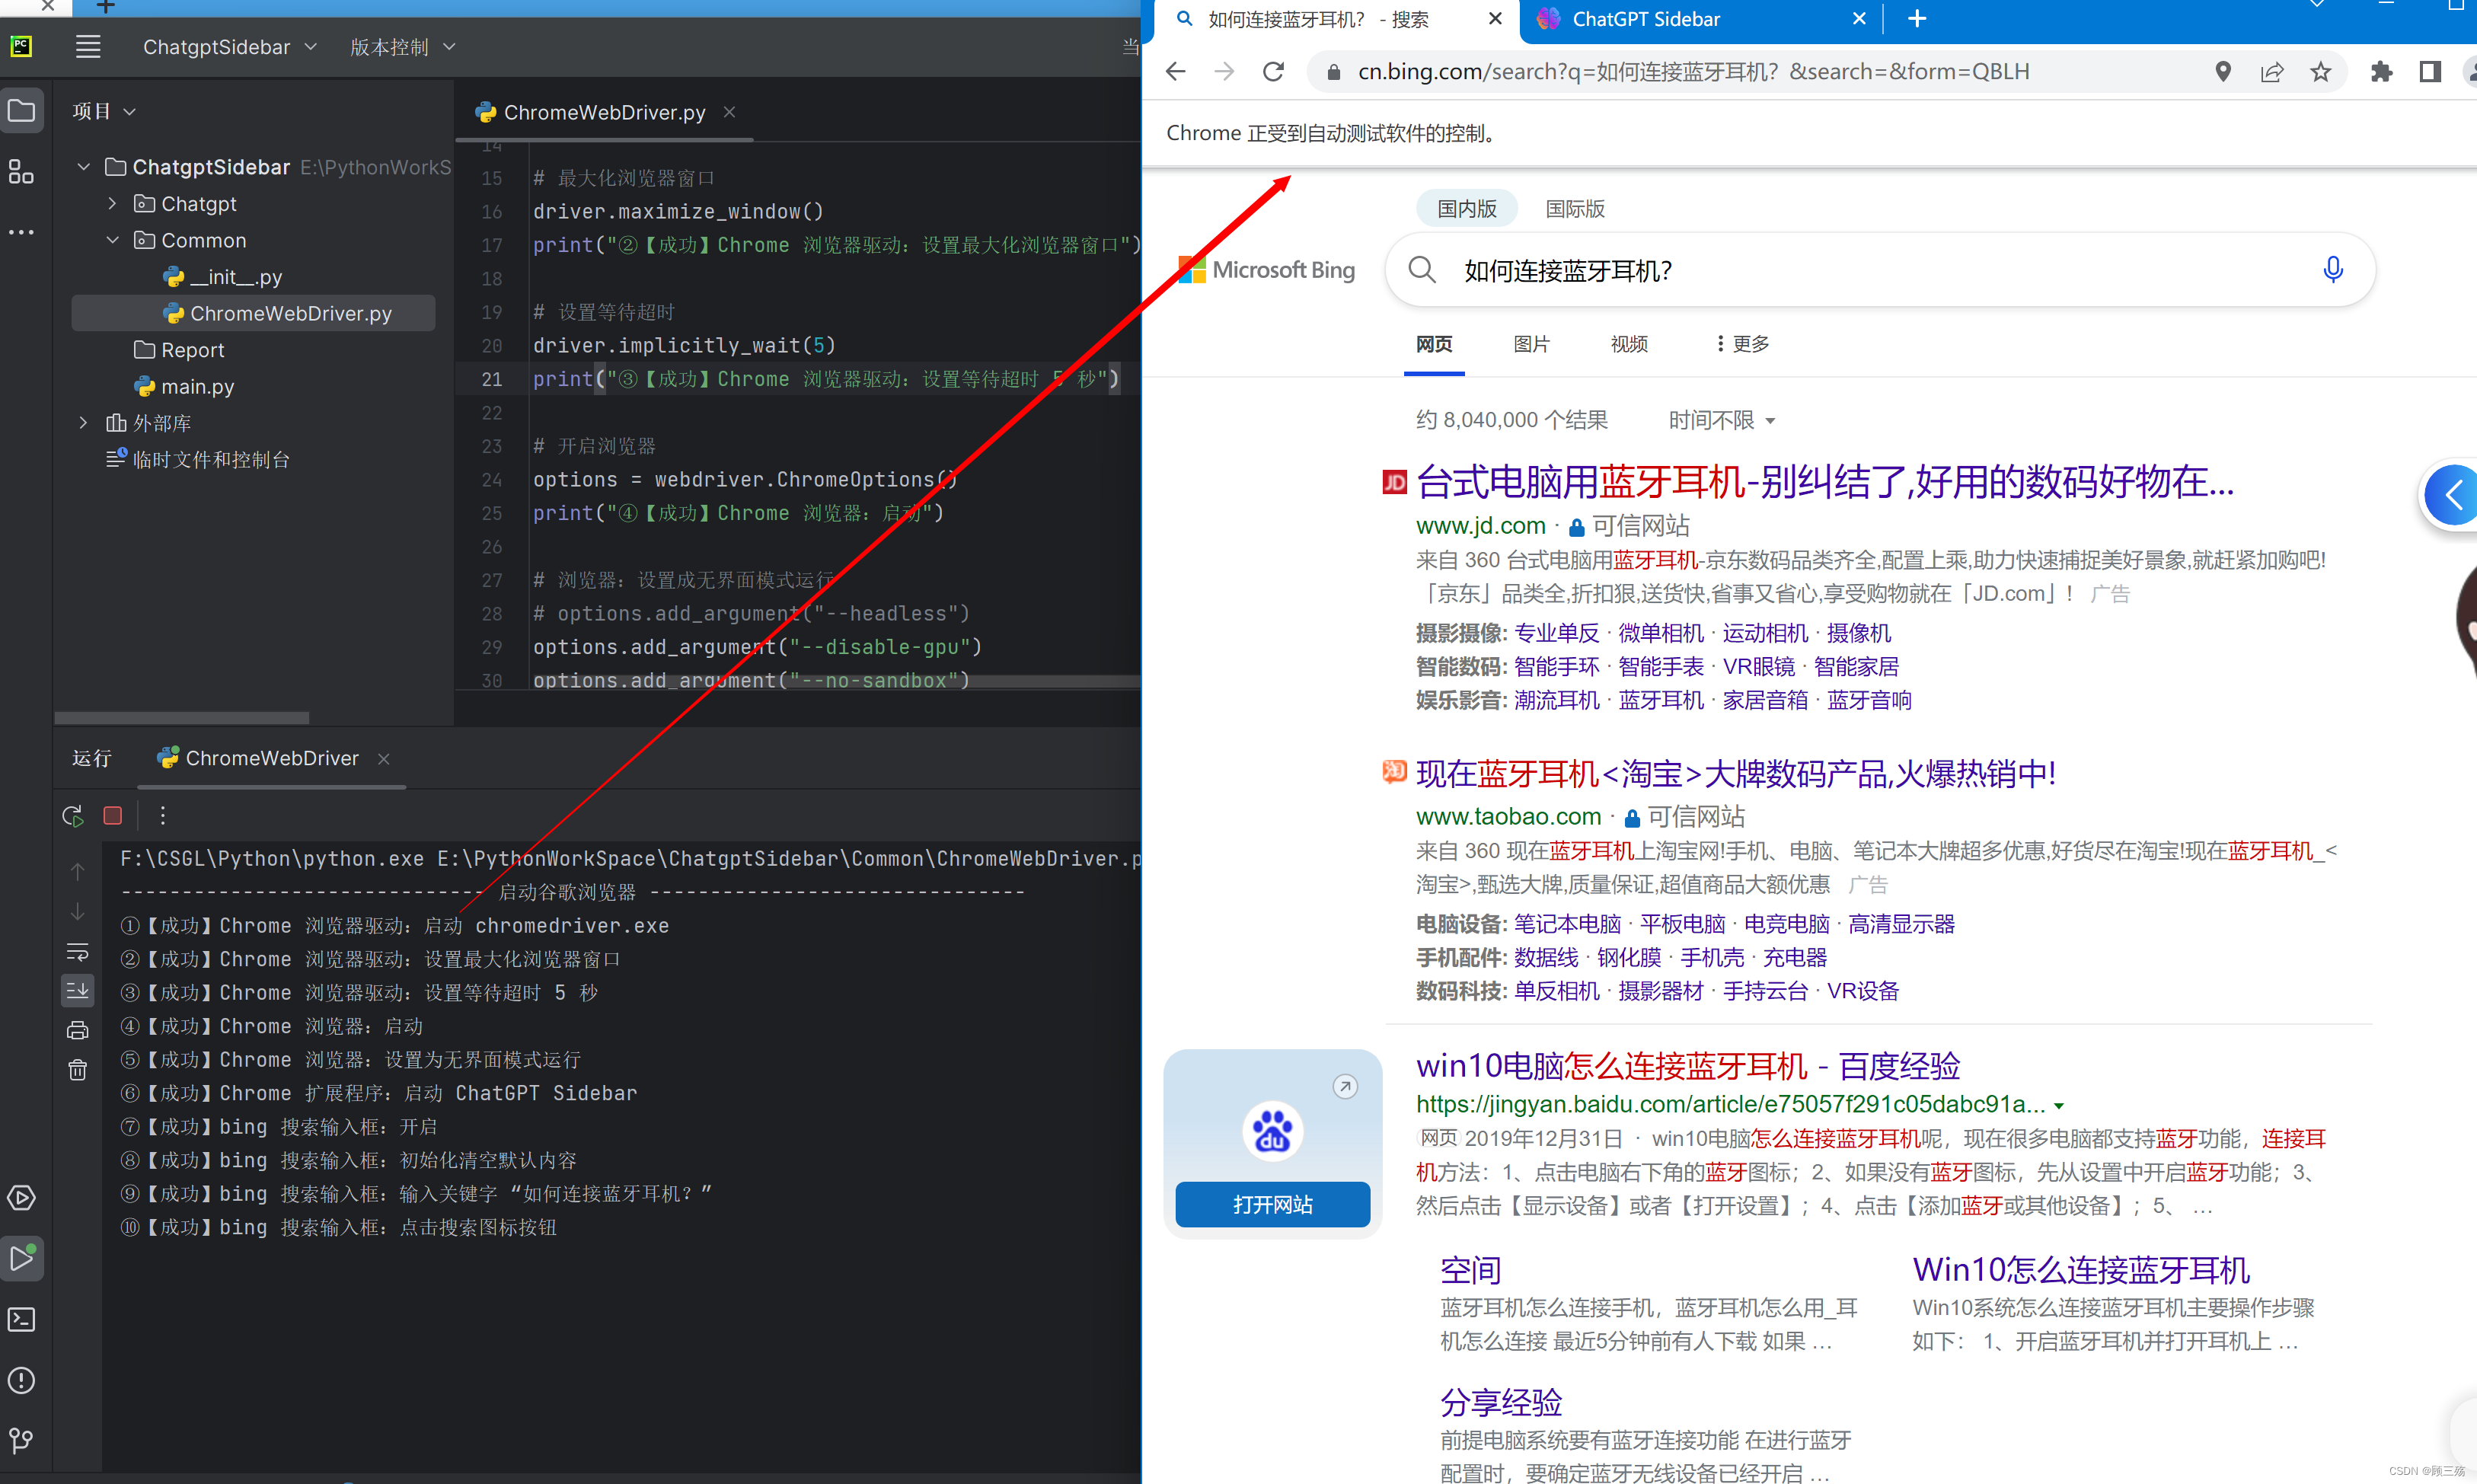Viewport: 2477px width, 1484px height.
Task: Open the Structure tool window icon
Action: (21, 172)
